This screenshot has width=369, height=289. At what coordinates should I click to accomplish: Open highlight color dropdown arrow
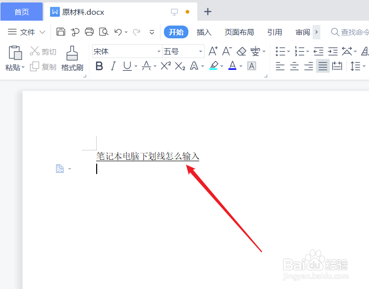(222, 66)
